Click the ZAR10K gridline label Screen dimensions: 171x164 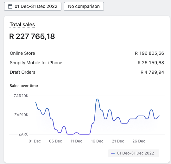(22, 115)
